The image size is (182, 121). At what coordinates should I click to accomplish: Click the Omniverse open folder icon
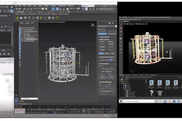(x=21, y=18)
